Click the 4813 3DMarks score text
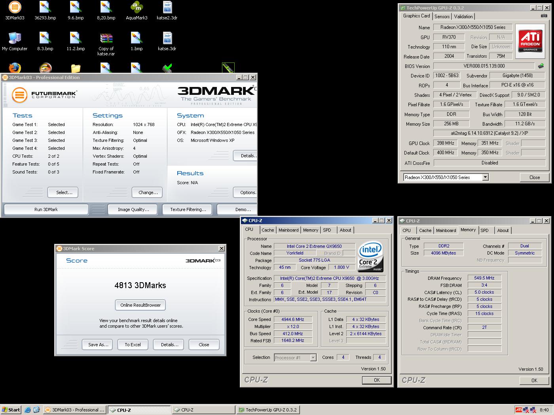The height and width of the screenshot is (415, 554). [140, 285]
